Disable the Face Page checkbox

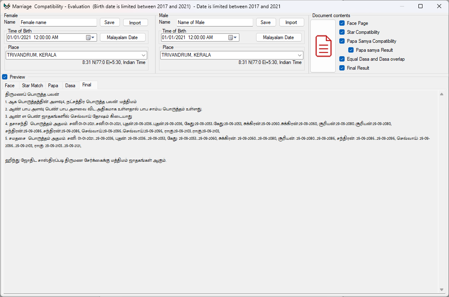[341, 23]
